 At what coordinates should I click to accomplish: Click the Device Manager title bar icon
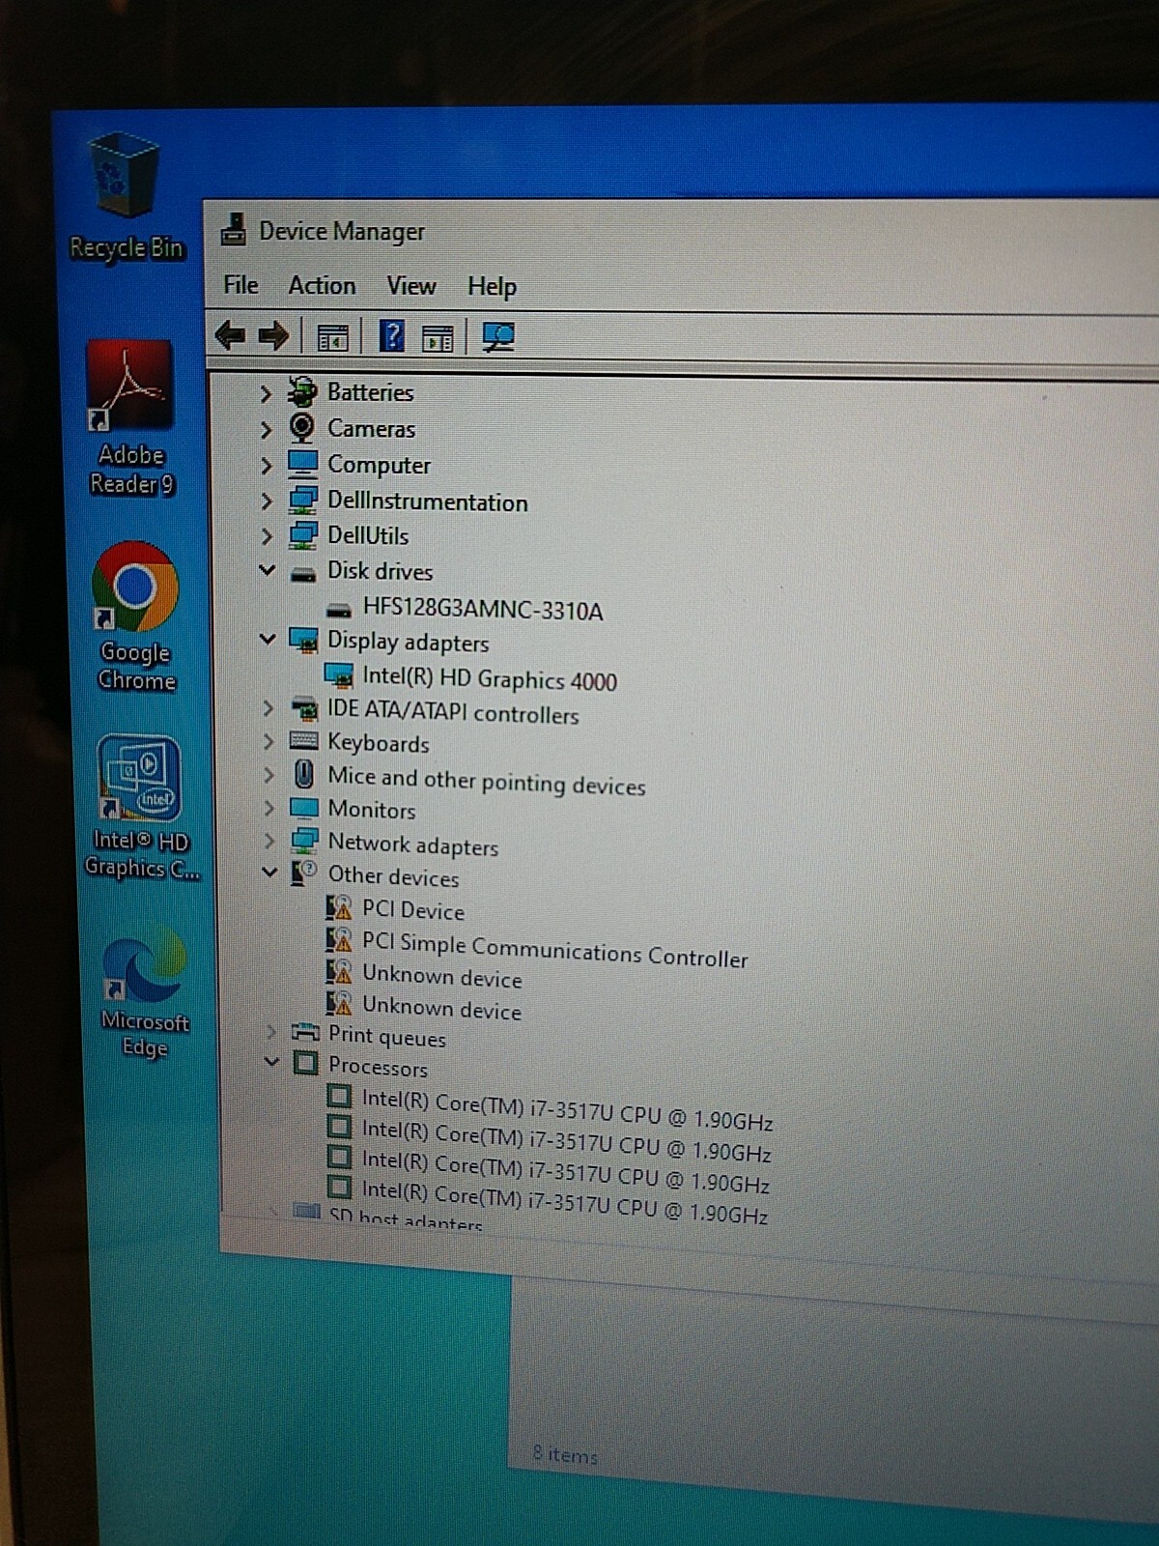click(x=233, y=230)
